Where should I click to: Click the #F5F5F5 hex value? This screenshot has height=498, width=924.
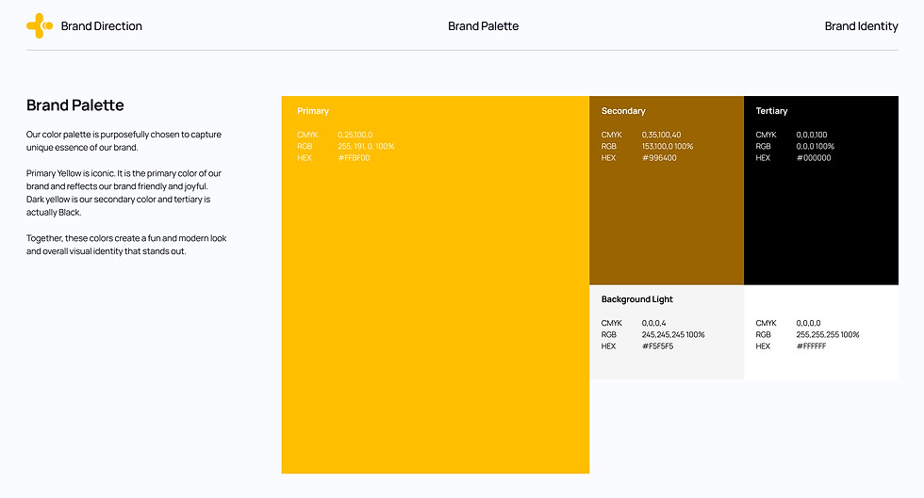coord(657,346)
